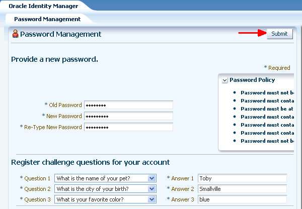Focus the Old Password field

[x=128, y=105]
